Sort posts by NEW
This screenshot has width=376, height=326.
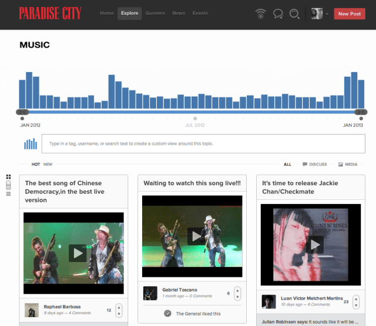(48, 164)
